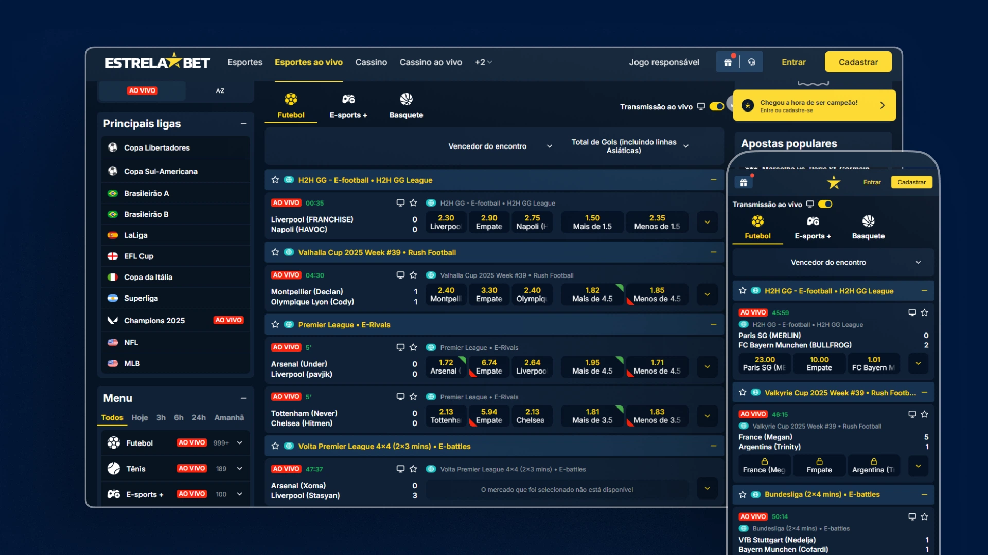Open the Total de Gols dropdown
Viewport: 988px width, 555px height.
(x=686, y=146)
